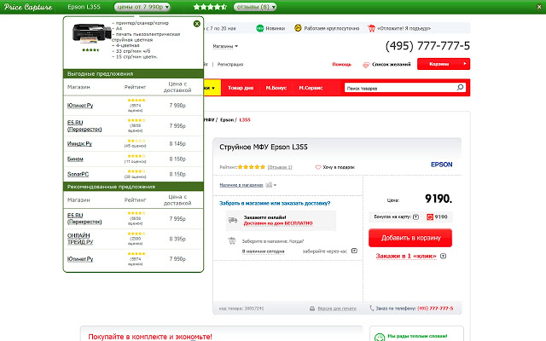The width and height of the screenshot is (546, 341).
Task: Open the red Корзина cart button
Action: click(444, 64)
